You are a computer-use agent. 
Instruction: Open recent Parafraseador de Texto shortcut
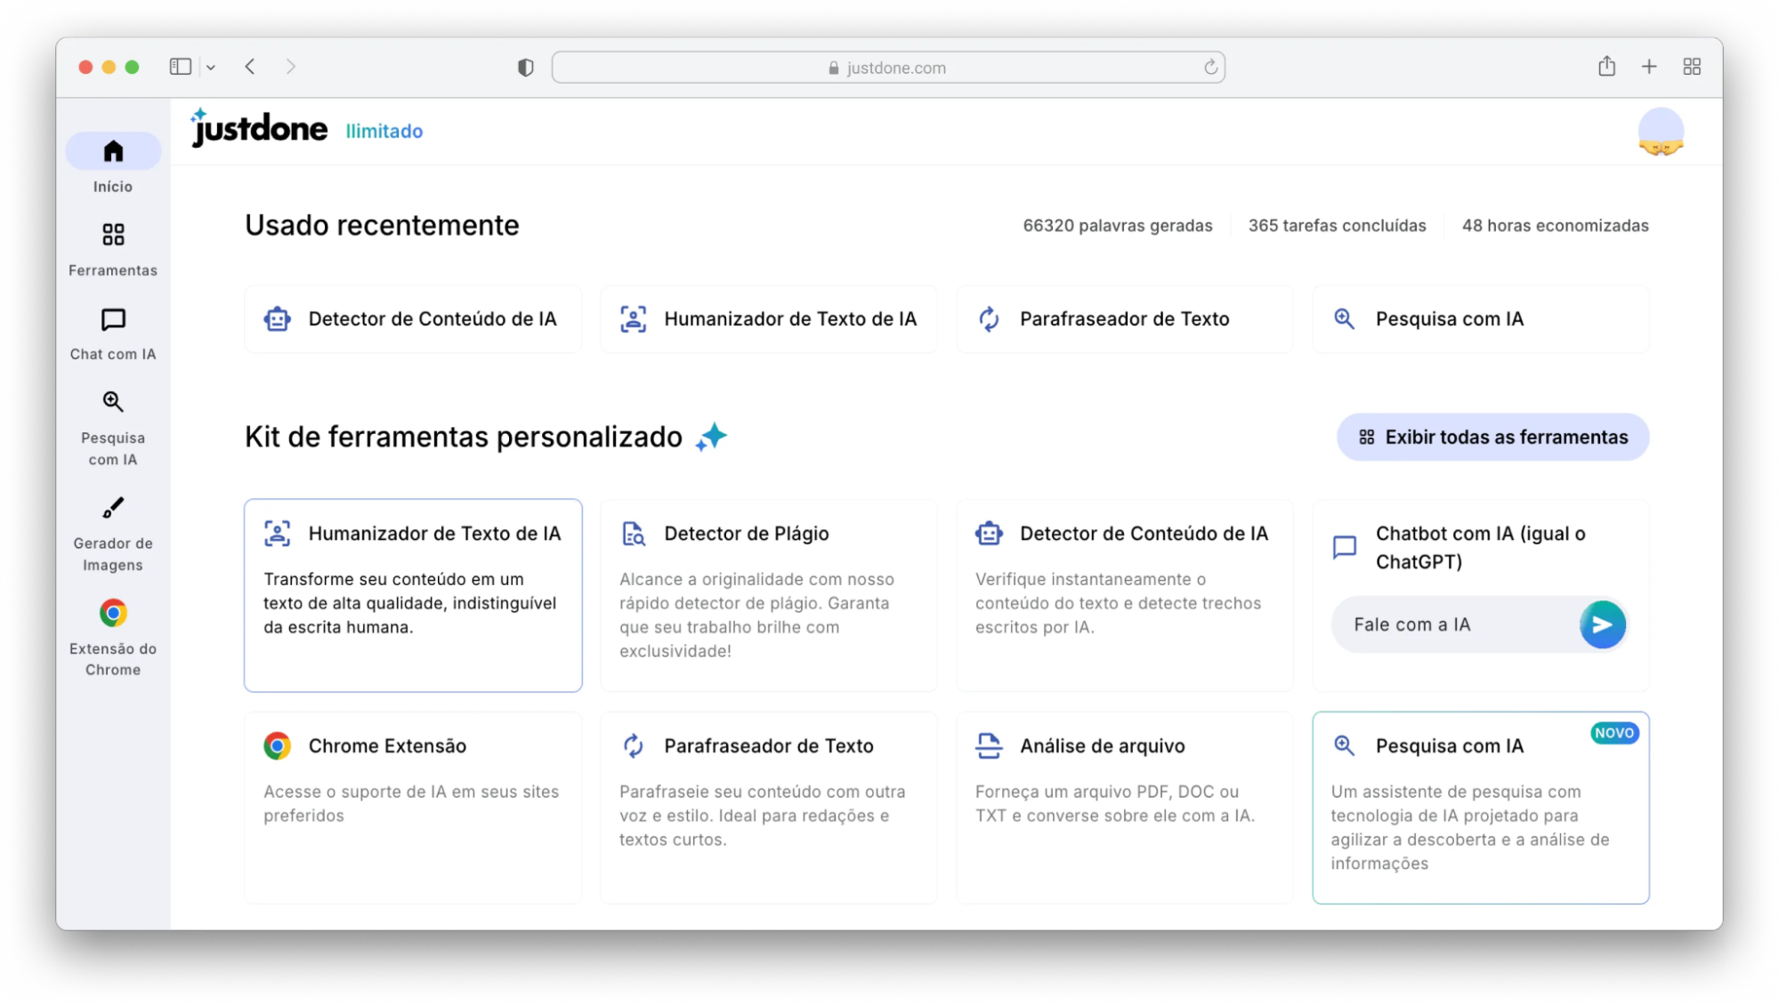[x=1124, y=319]
